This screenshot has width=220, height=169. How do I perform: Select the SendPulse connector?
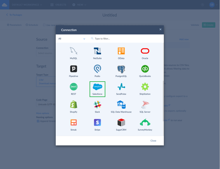(x=121, y=89)
